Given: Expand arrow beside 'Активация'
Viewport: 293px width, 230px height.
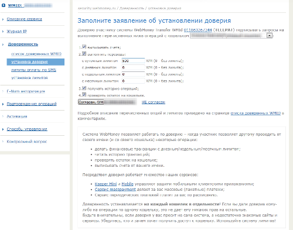Looking at the screenshot, I should [3, 116].
